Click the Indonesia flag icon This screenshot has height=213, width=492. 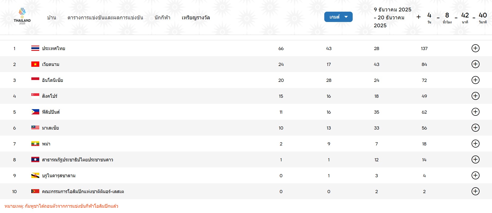[35, 80]
